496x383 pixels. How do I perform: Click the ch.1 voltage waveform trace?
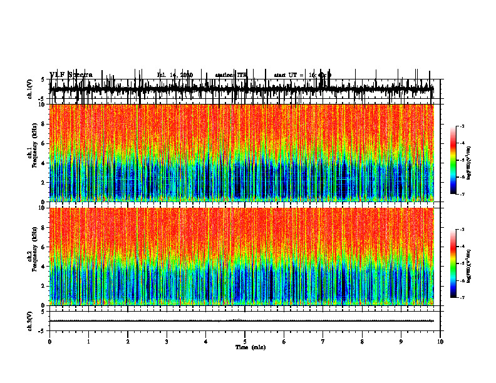(242, 89)
